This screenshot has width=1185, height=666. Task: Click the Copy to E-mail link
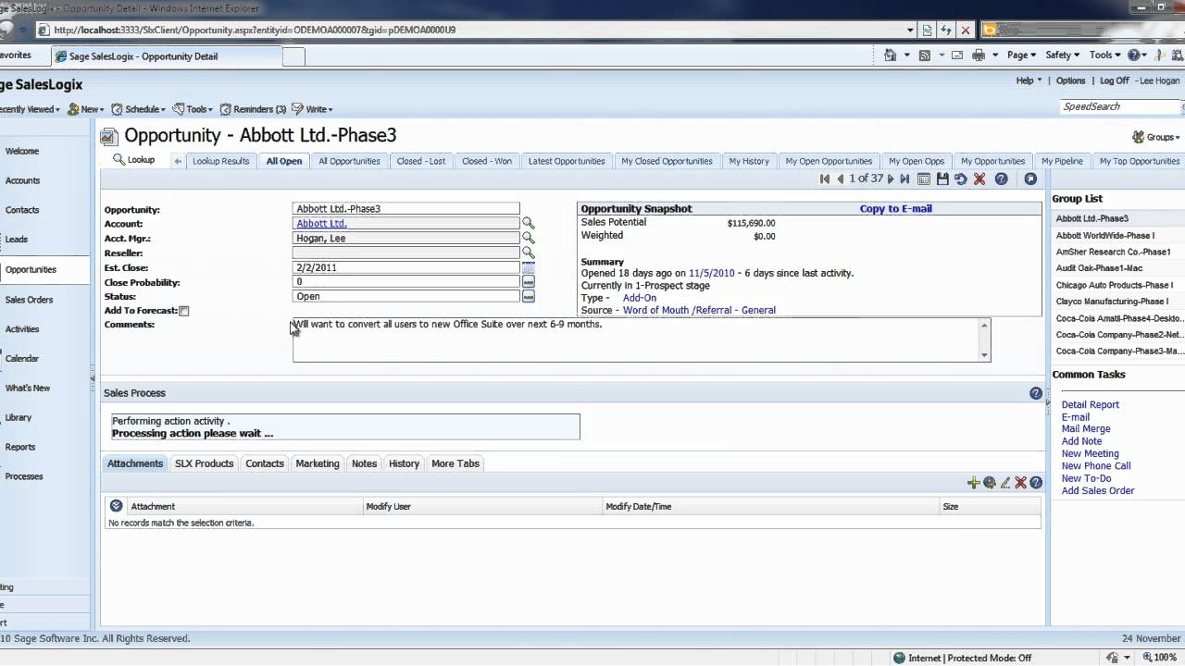tap(895, 209)
